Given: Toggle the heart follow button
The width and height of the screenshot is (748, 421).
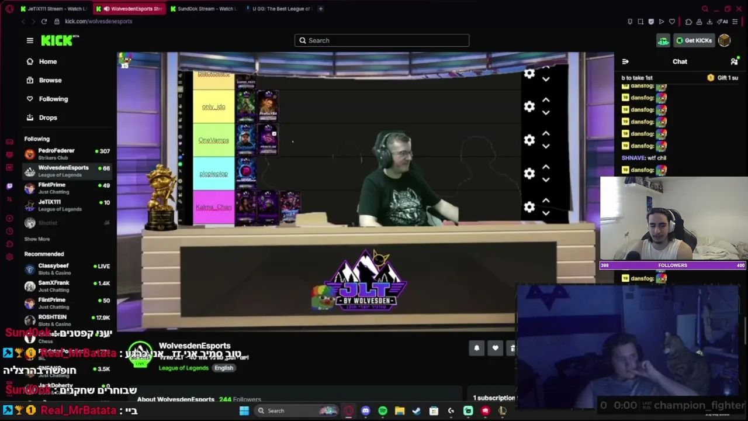Looking at the screenshot, I should pos(496,348).
